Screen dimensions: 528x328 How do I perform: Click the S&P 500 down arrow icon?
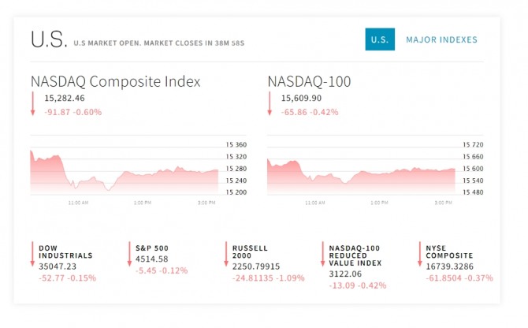129,254
